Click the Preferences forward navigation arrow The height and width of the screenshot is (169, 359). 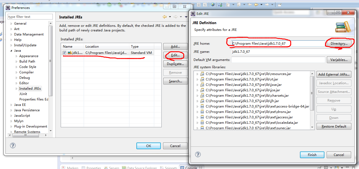click(x=176, y=17)
